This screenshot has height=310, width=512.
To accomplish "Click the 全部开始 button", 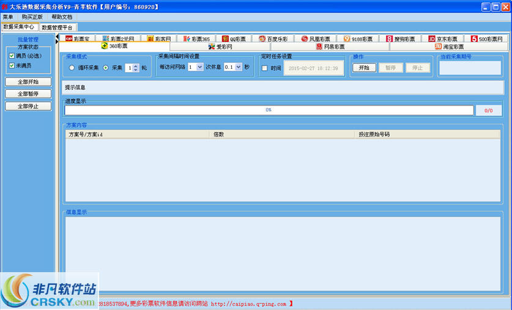I will tap(28, 82).
